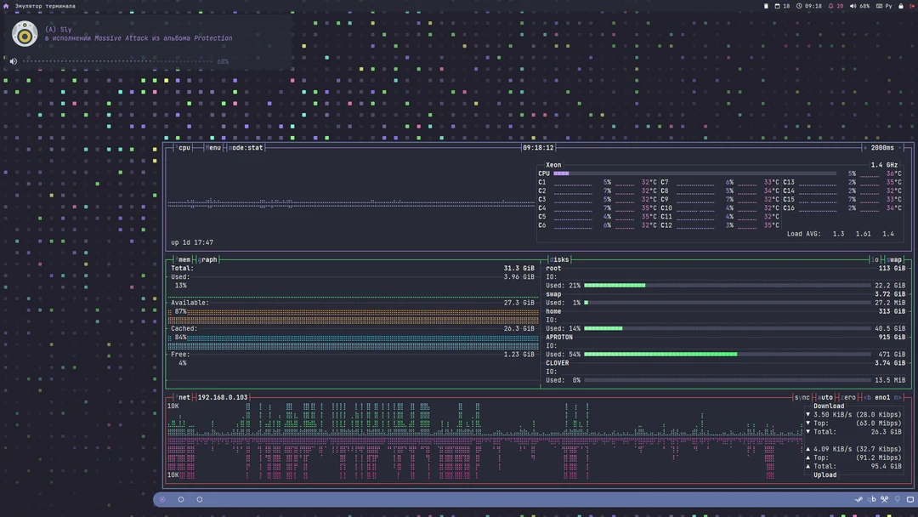This screenshot has width=918, height=517.
Task: Click the Py keyboard layout indicator
Action: point(889,4)
